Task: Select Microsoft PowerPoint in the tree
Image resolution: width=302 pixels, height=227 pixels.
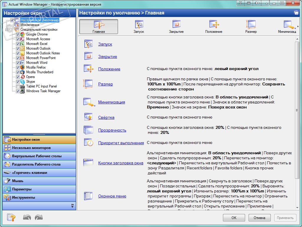Action: (x=41, y=58)
